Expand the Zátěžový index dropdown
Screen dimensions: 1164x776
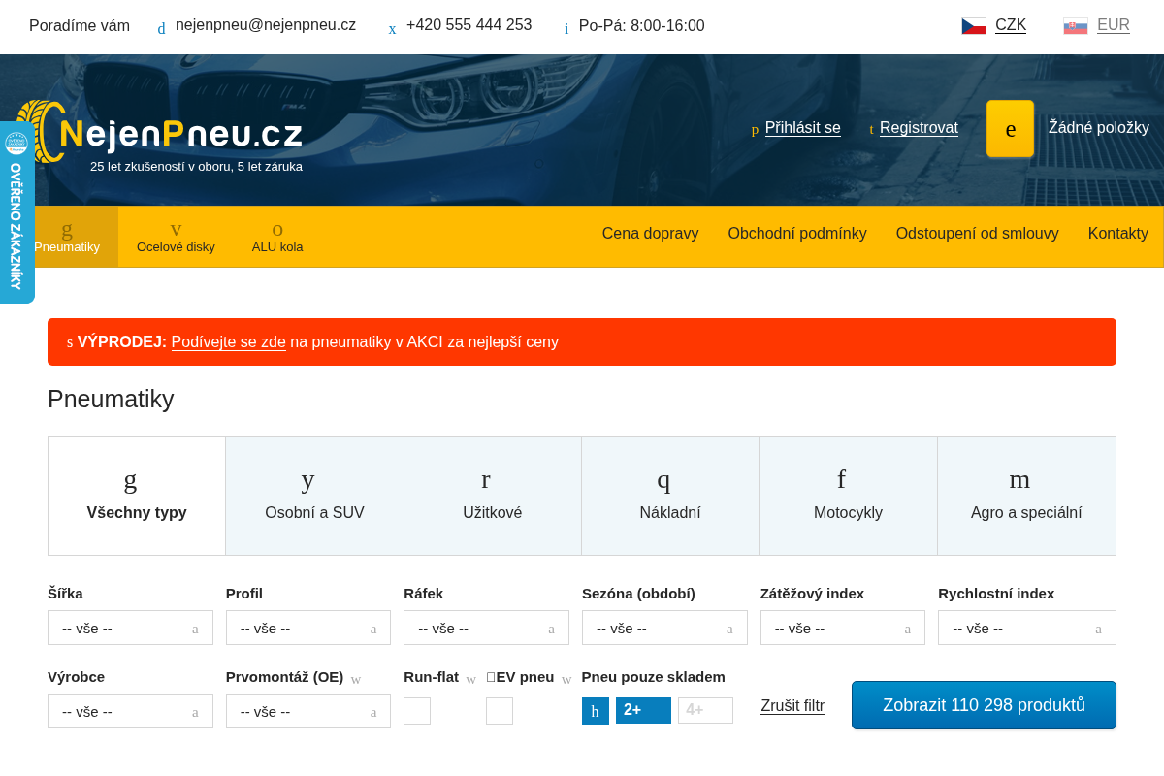(843, 628)
